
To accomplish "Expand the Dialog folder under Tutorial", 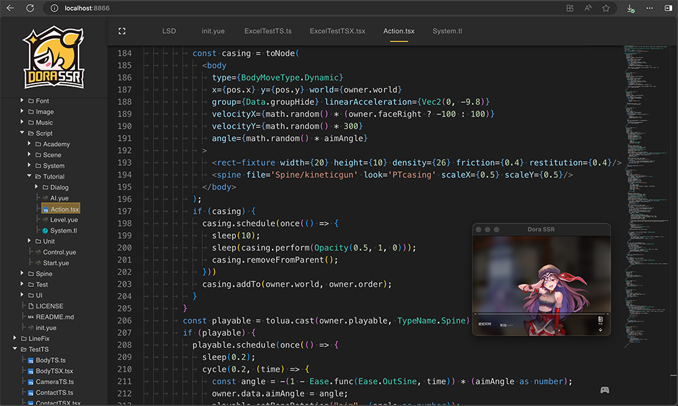I will [x=37, y=187].
